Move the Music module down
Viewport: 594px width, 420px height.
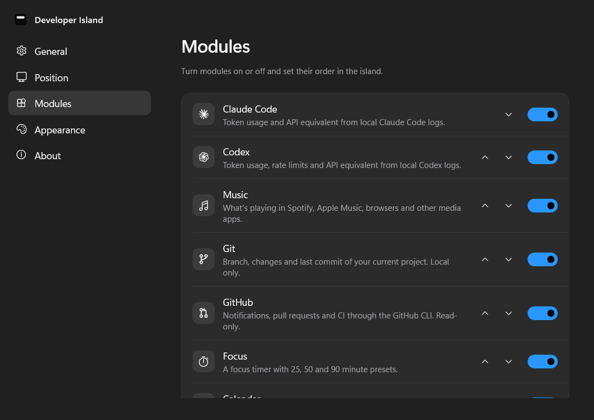509,206
